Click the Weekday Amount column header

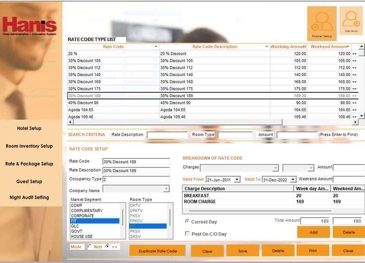(288, 47)
